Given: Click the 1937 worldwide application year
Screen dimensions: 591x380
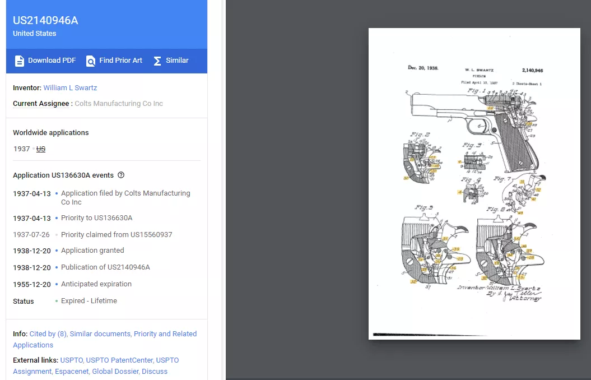Looking at the screenshot, I should [21, 149].
